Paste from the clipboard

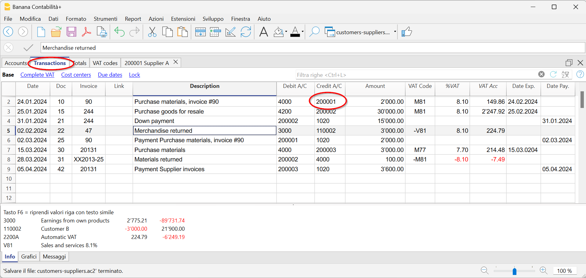(x=182, y=32)
